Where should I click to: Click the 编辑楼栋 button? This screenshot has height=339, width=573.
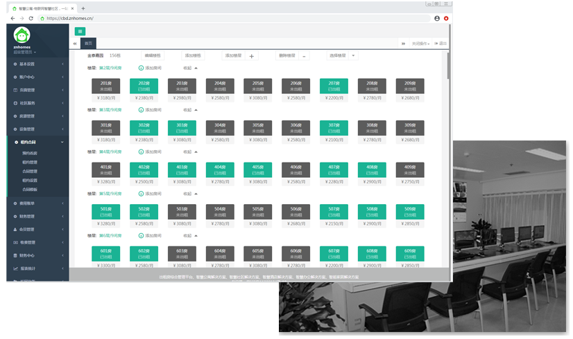[153, 55]
